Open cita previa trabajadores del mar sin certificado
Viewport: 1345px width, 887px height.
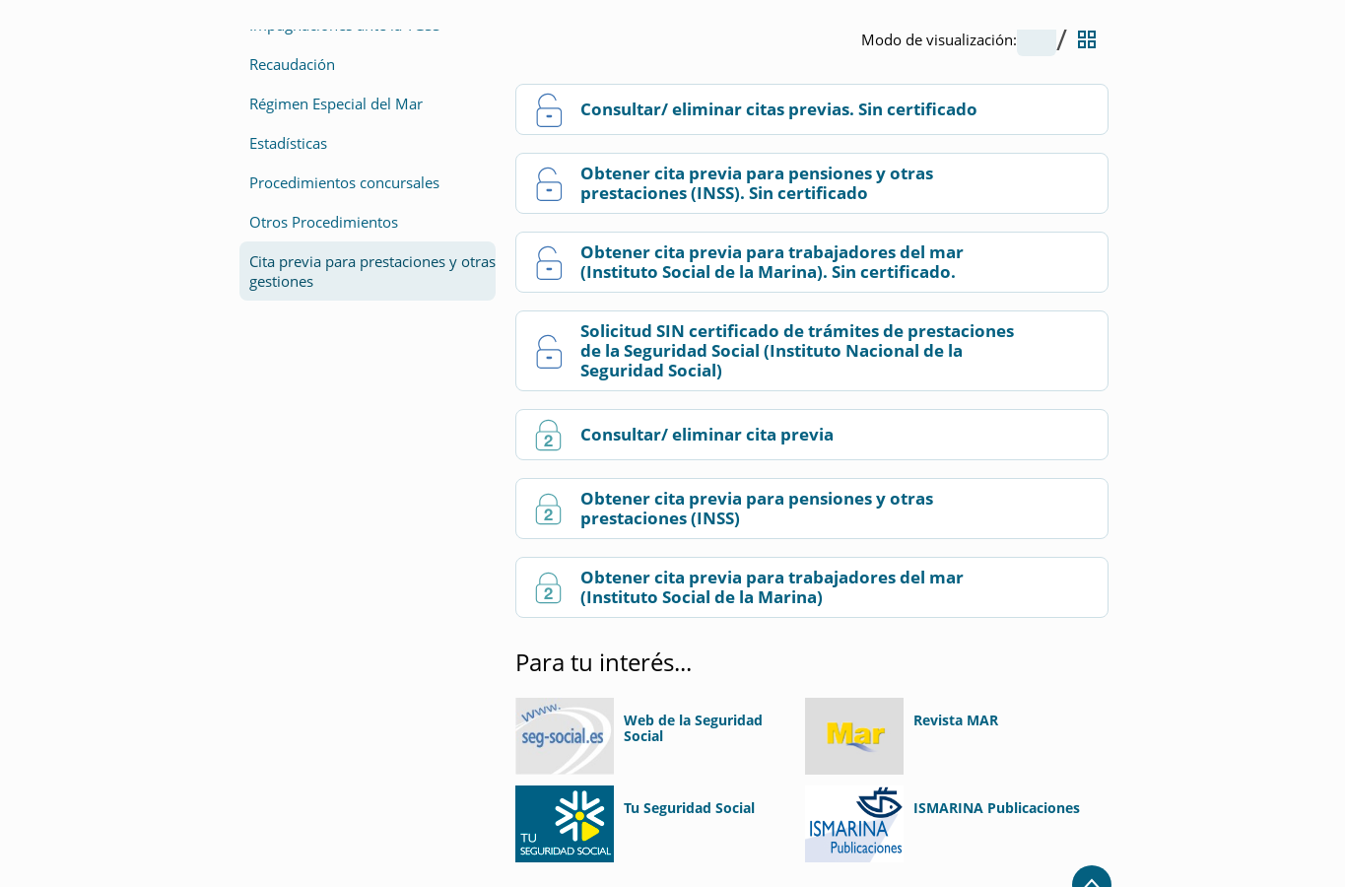pyautogui.click(x=772, y=262)
